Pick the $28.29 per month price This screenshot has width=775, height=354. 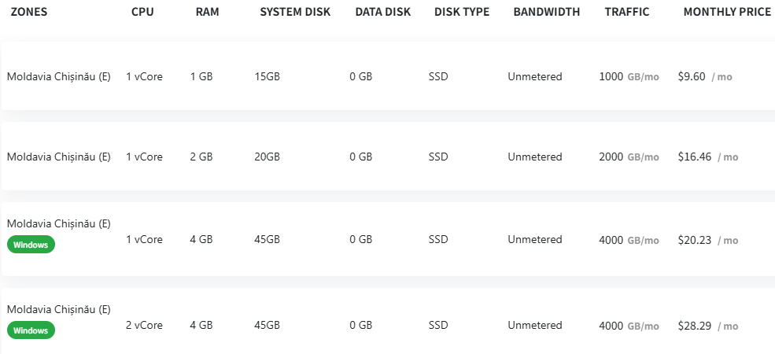(x=695, y=326)
